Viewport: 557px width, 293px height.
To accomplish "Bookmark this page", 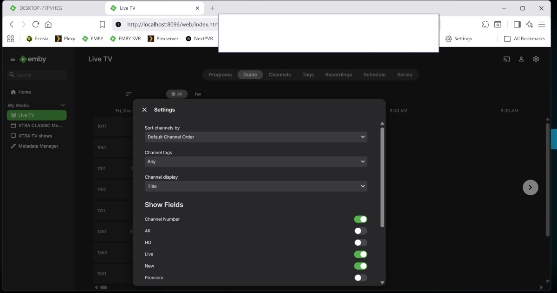I will (x=103, y=25).
